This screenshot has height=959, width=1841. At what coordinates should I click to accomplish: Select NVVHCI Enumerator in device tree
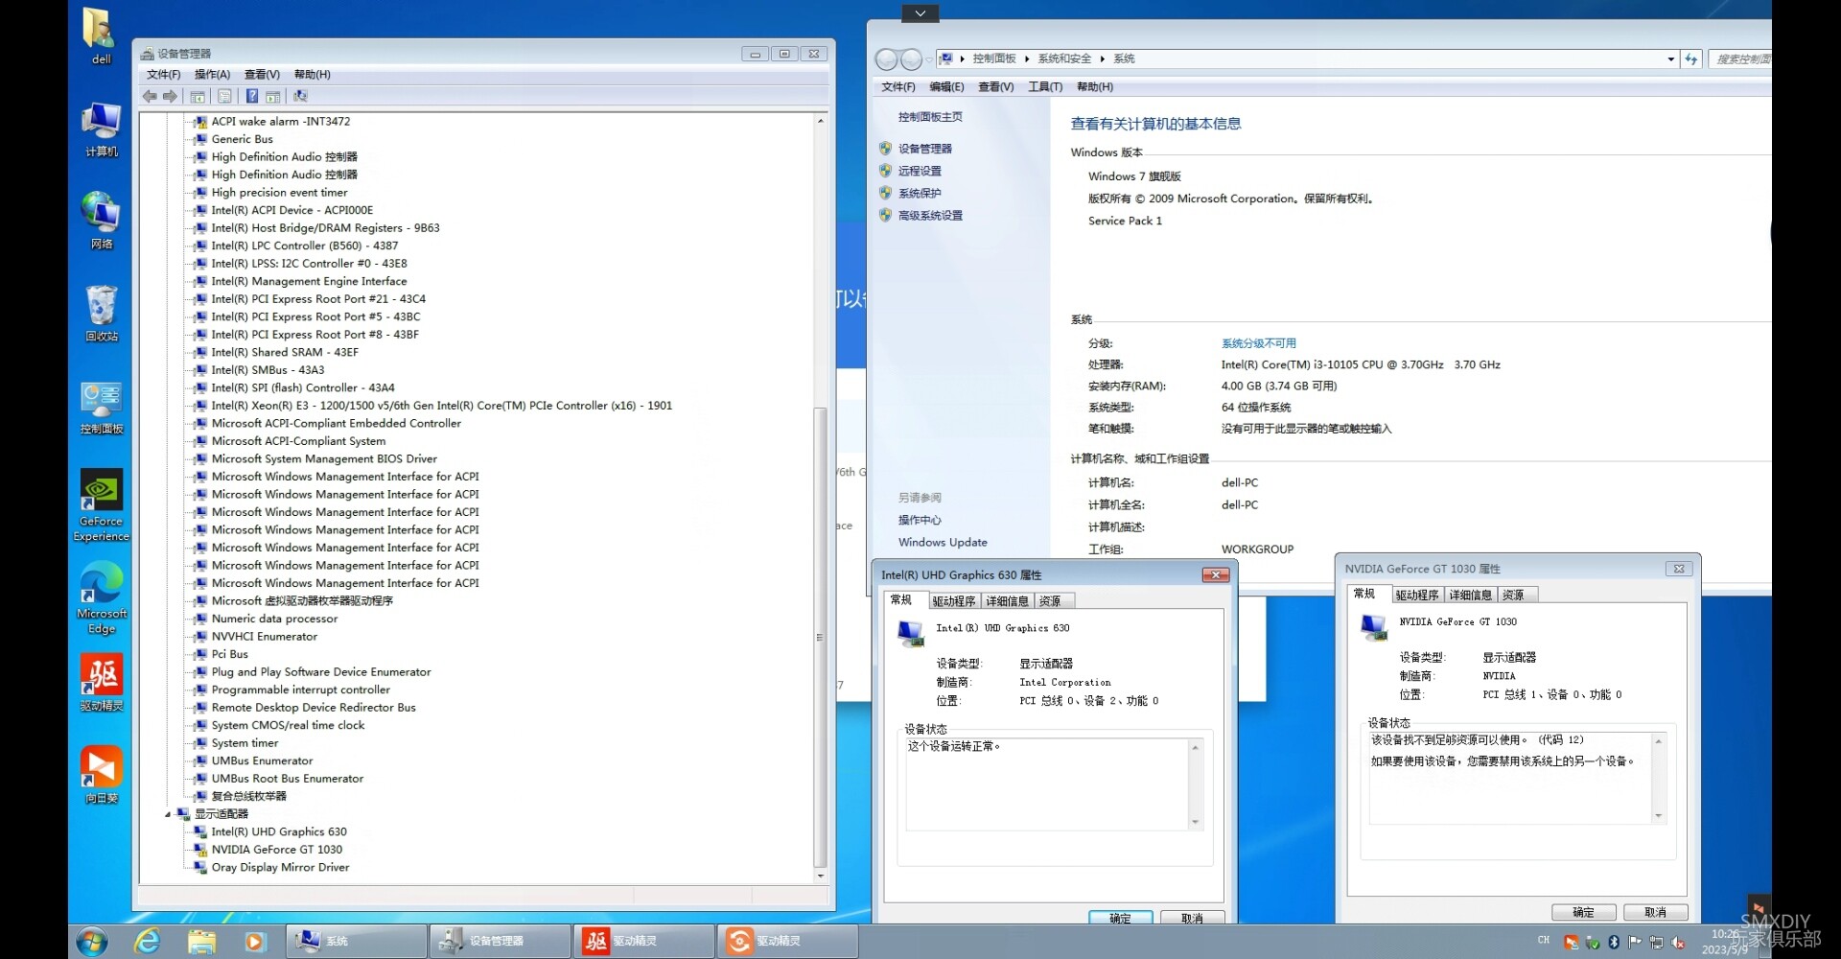264,637
